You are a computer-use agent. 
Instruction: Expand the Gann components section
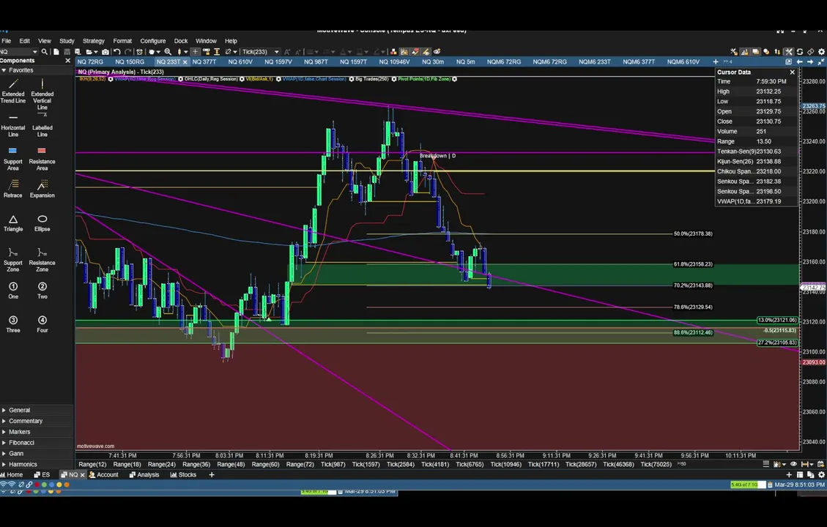[x=4, y=453]
